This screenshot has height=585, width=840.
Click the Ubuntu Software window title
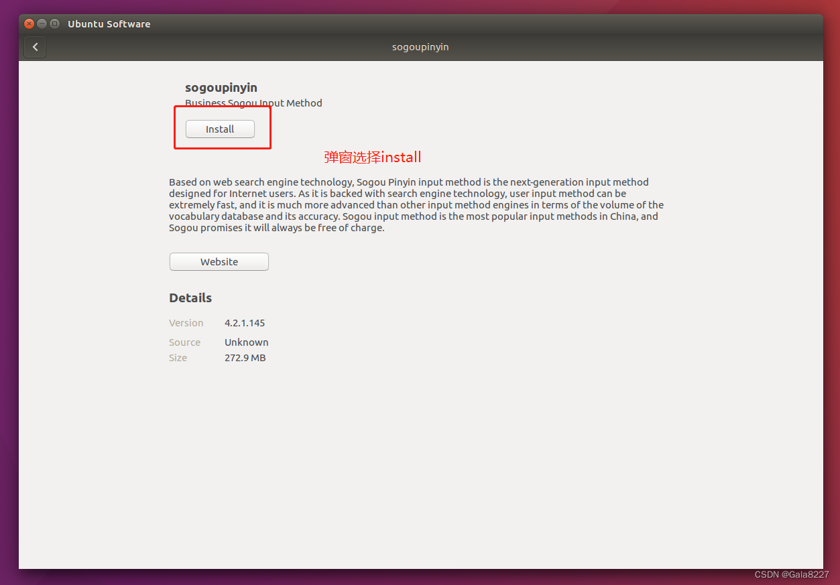pos(109,23)
